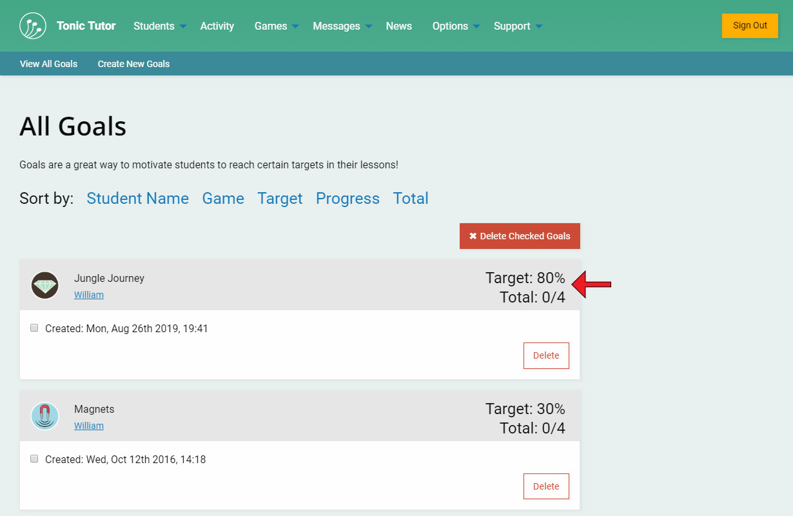Open William's link under Magnets
The width and height of the screenshot is (793, 516).
[89, 426]
